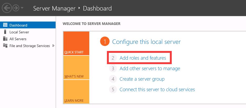Screen dimensions: 246x108
Task: Click Add other servers to manage
Action: [150, 69]
